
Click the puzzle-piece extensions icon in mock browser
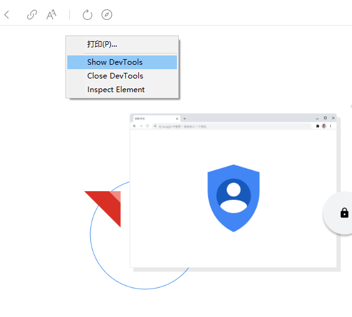coord(318,126)
